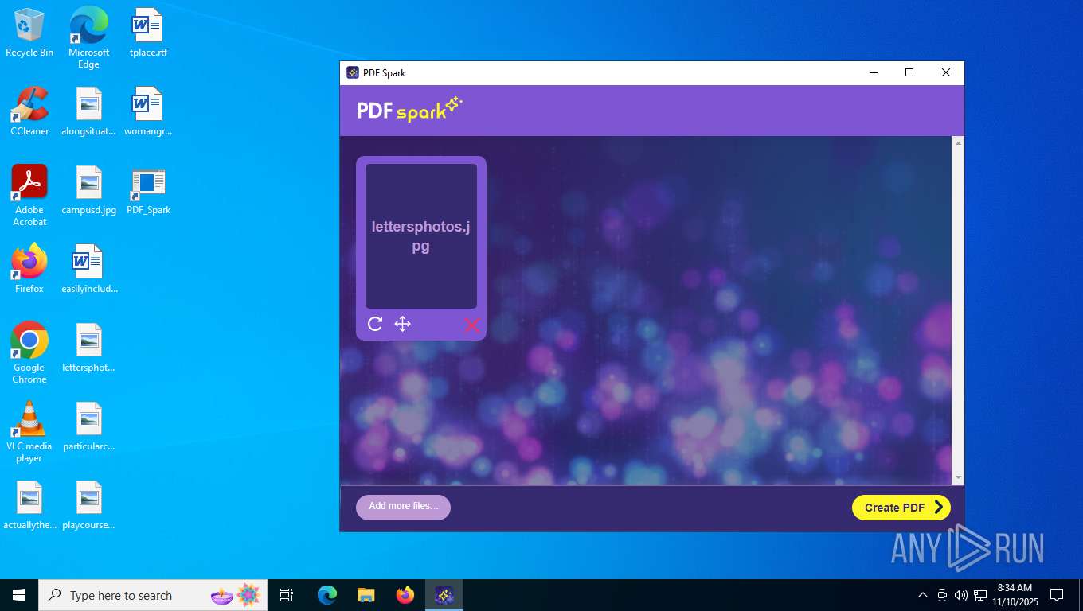The width and height of the screenshot is (1083, 611).
Task: Select the easilyinclud... Word document on desktop
Action: [88, 269]
